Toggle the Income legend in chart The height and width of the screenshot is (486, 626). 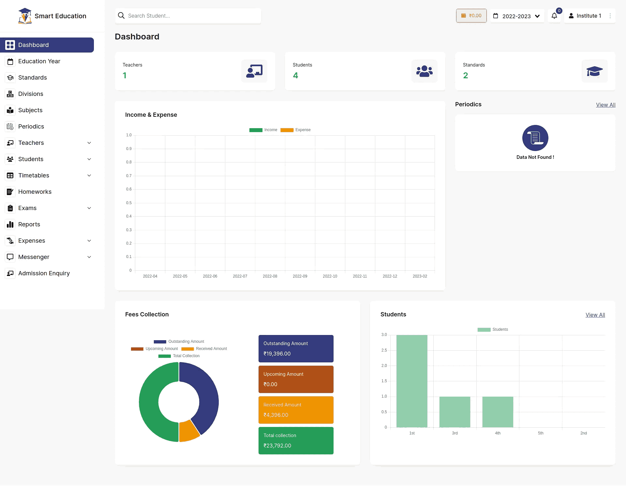(263, 130)
